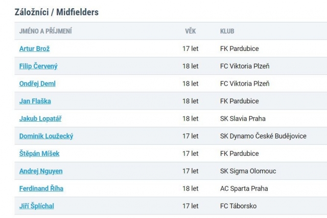
Task: Click the JMÉNO A PŘÍJMENÍ column header
Action: pyautogui.click(x=45, y=31)
